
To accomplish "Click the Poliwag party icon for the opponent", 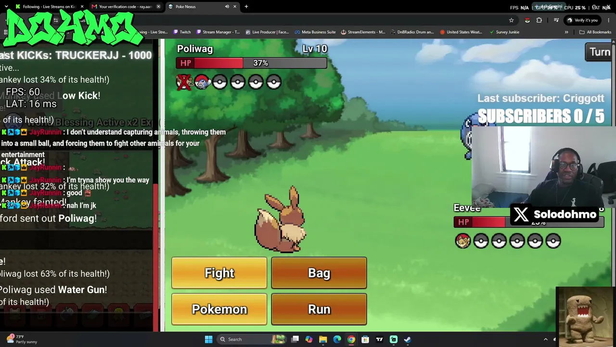I will 202,82.
